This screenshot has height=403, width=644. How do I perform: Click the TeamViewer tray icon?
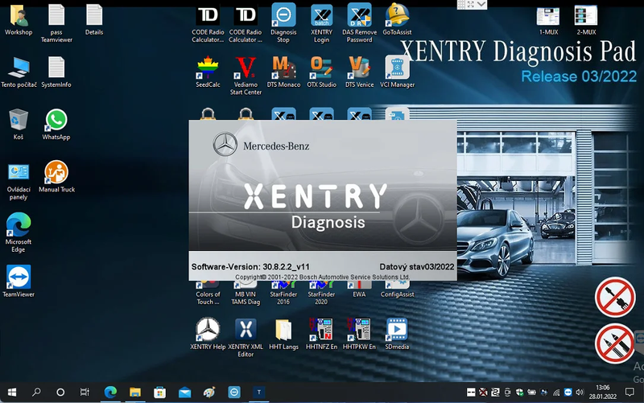568,393
